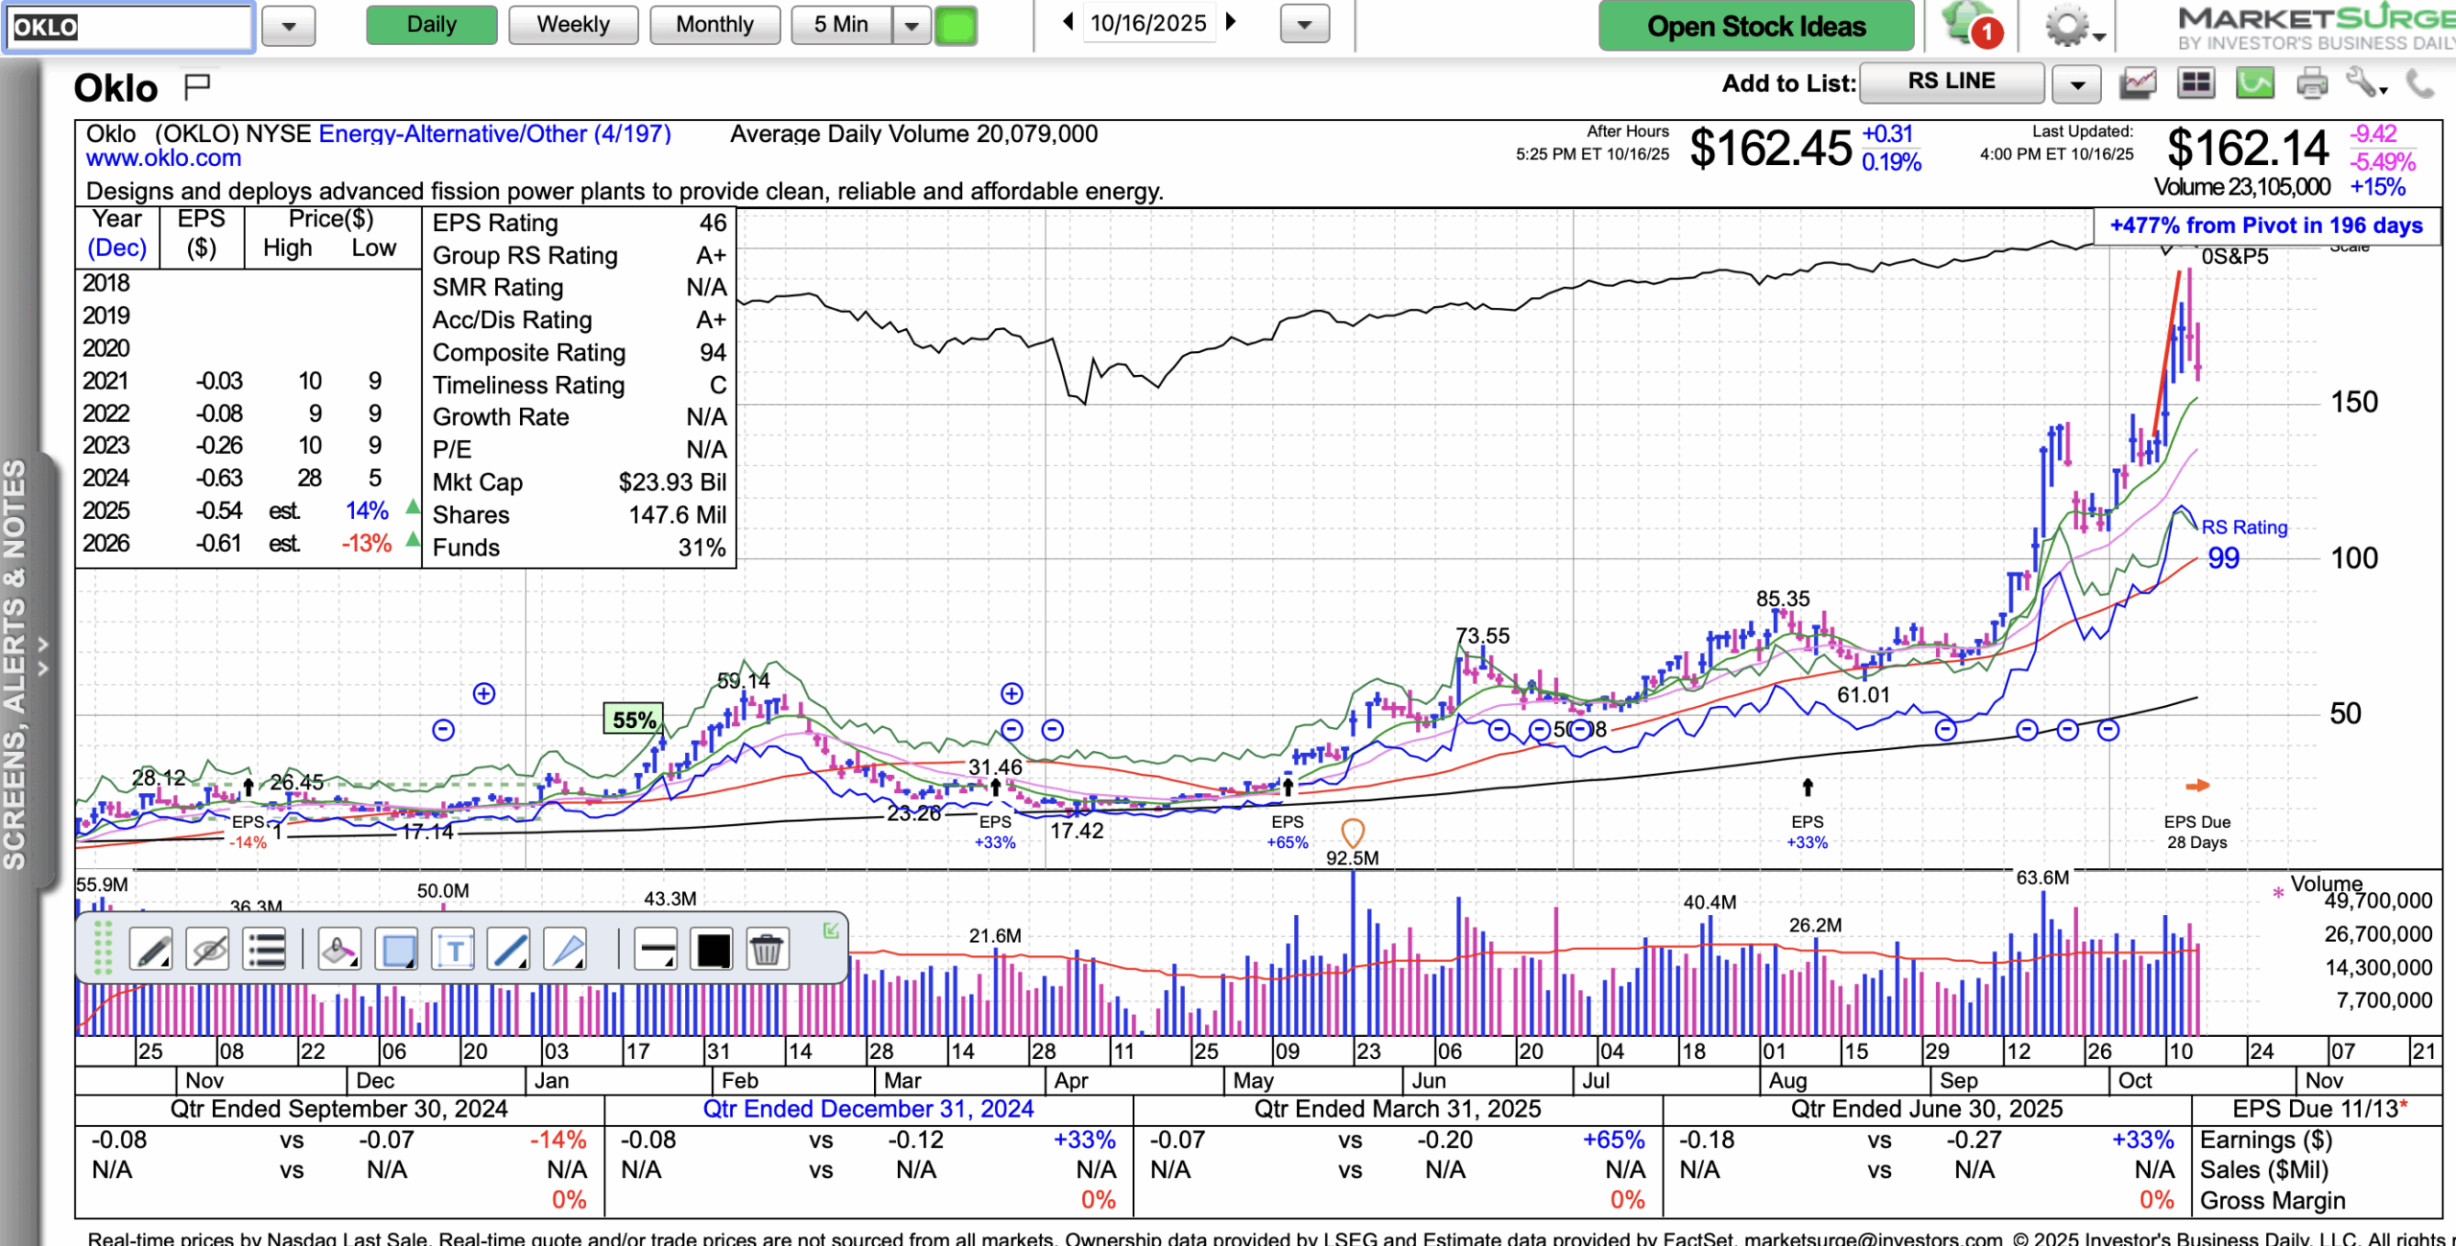Open the Add to List dropdown arrow
This screenshot has height=1246, width=2456.
pyautogui.click(x=2077, y=84)
